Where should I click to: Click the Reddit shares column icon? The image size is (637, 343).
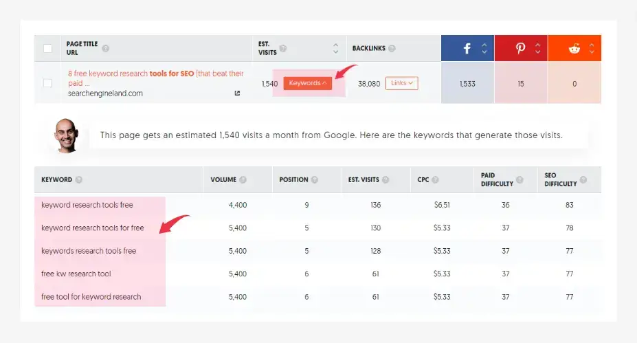[x=574, y=49]
